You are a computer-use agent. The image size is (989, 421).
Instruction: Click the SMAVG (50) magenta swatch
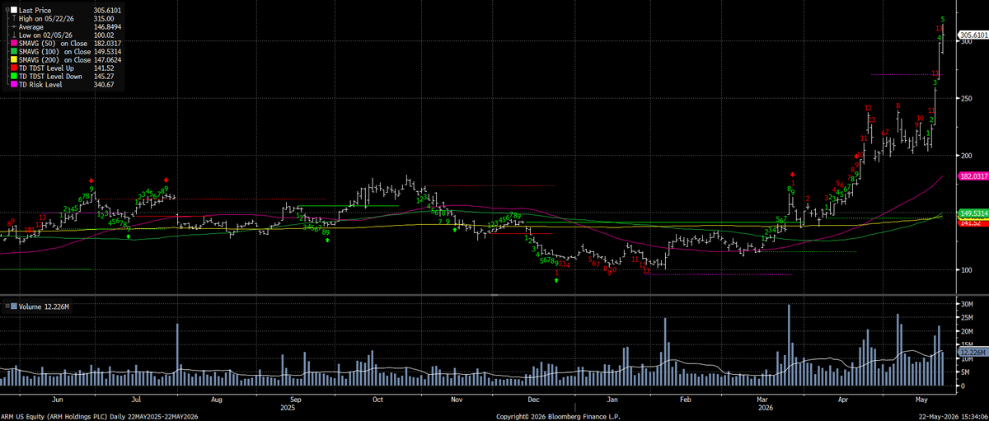tap(14, 43)
